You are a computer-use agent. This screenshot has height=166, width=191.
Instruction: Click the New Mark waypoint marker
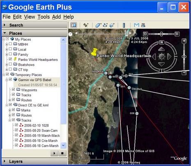tap(106, 73)
